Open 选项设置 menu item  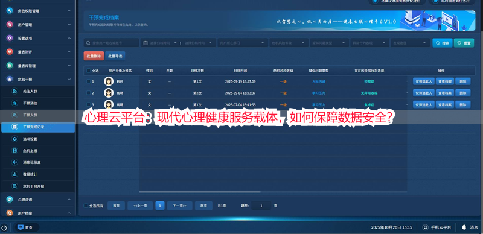[37, 139]
